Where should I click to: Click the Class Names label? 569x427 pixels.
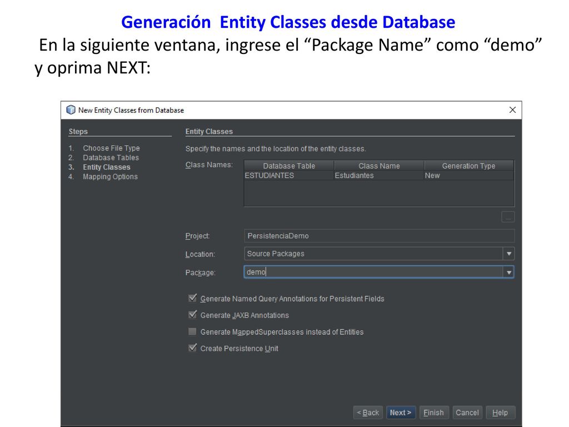tap(209, 165)
